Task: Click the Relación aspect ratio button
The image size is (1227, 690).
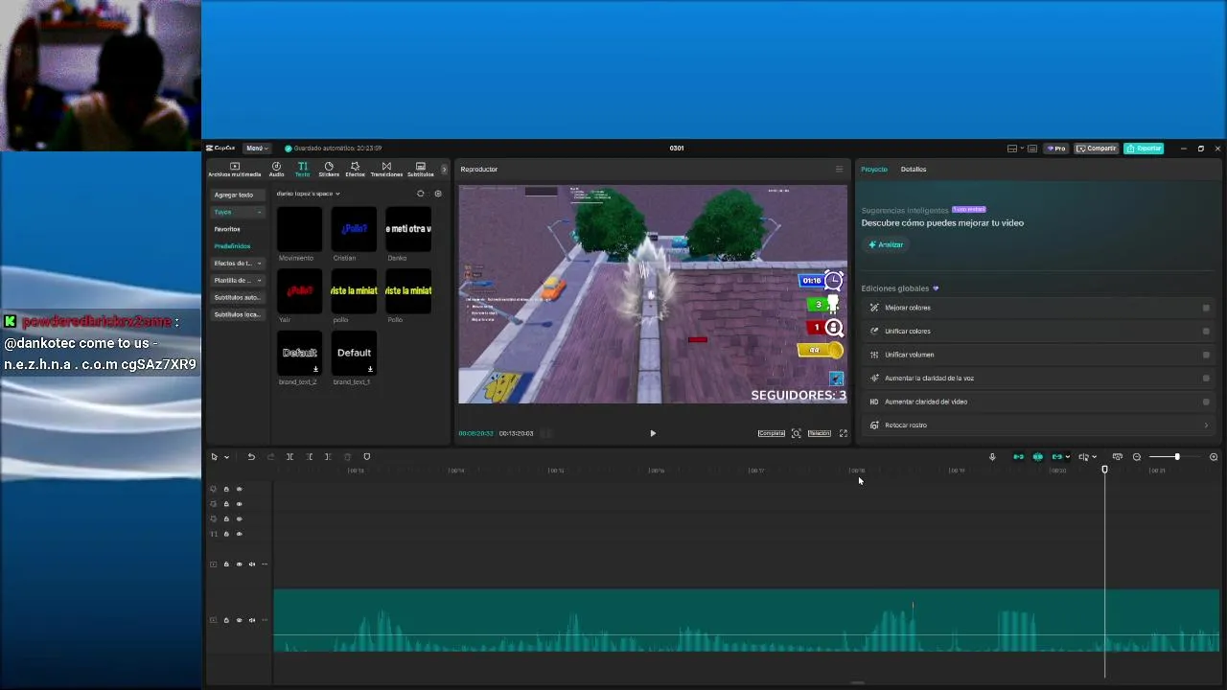Action: point(819,433)
